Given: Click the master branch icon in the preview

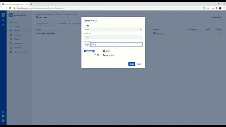Looking at the screenshot, I should 104,51.
